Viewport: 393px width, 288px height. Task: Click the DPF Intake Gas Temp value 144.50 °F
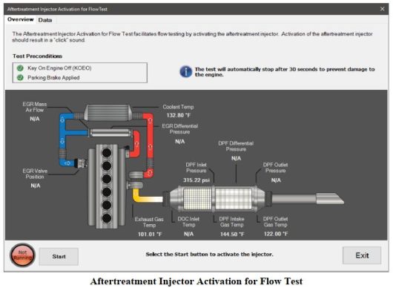click(x=232, y=234)
